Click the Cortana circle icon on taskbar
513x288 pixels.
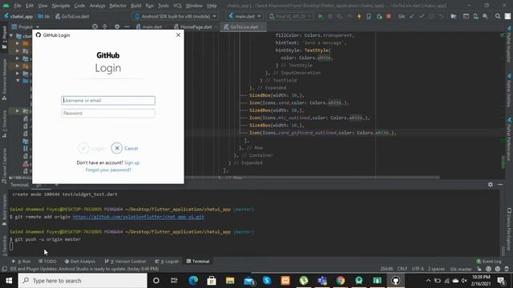pyautogui.click(x=156, y=281)
